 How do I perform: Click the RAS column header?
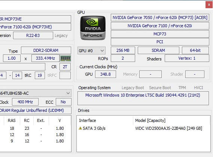[12, 120]
